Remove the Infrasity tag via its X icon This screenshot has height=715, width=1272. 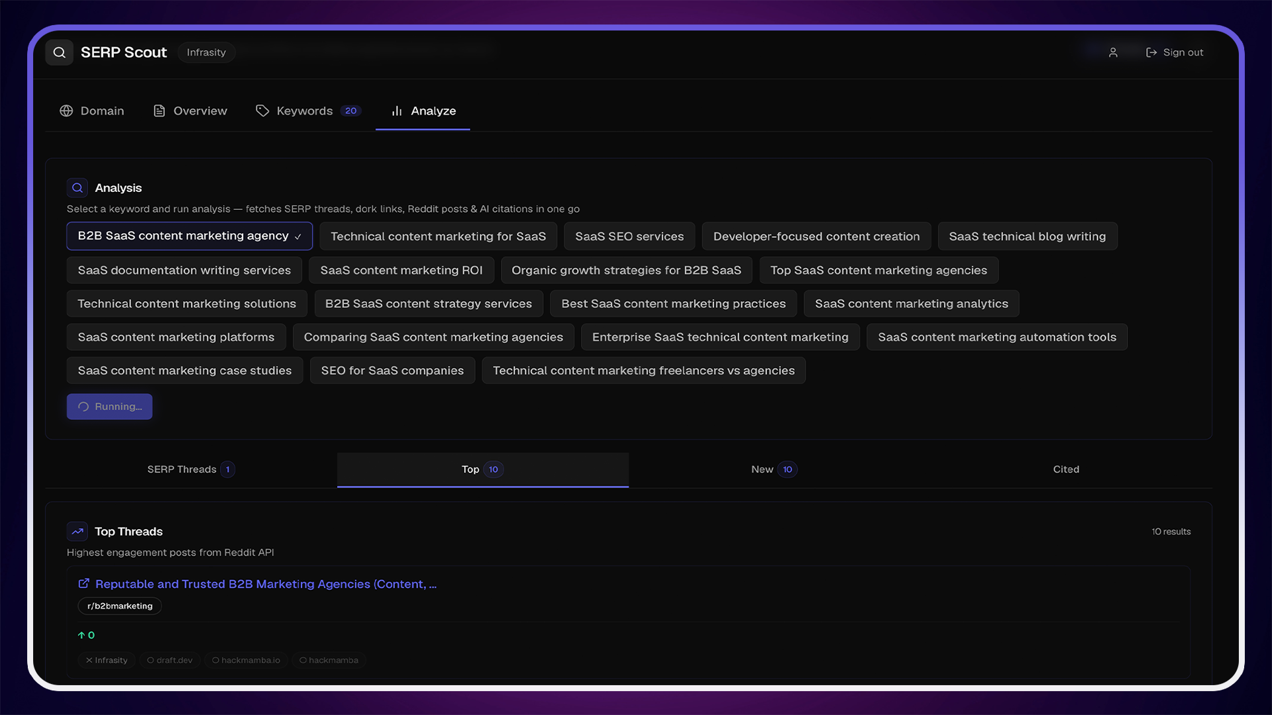(89, 660)
